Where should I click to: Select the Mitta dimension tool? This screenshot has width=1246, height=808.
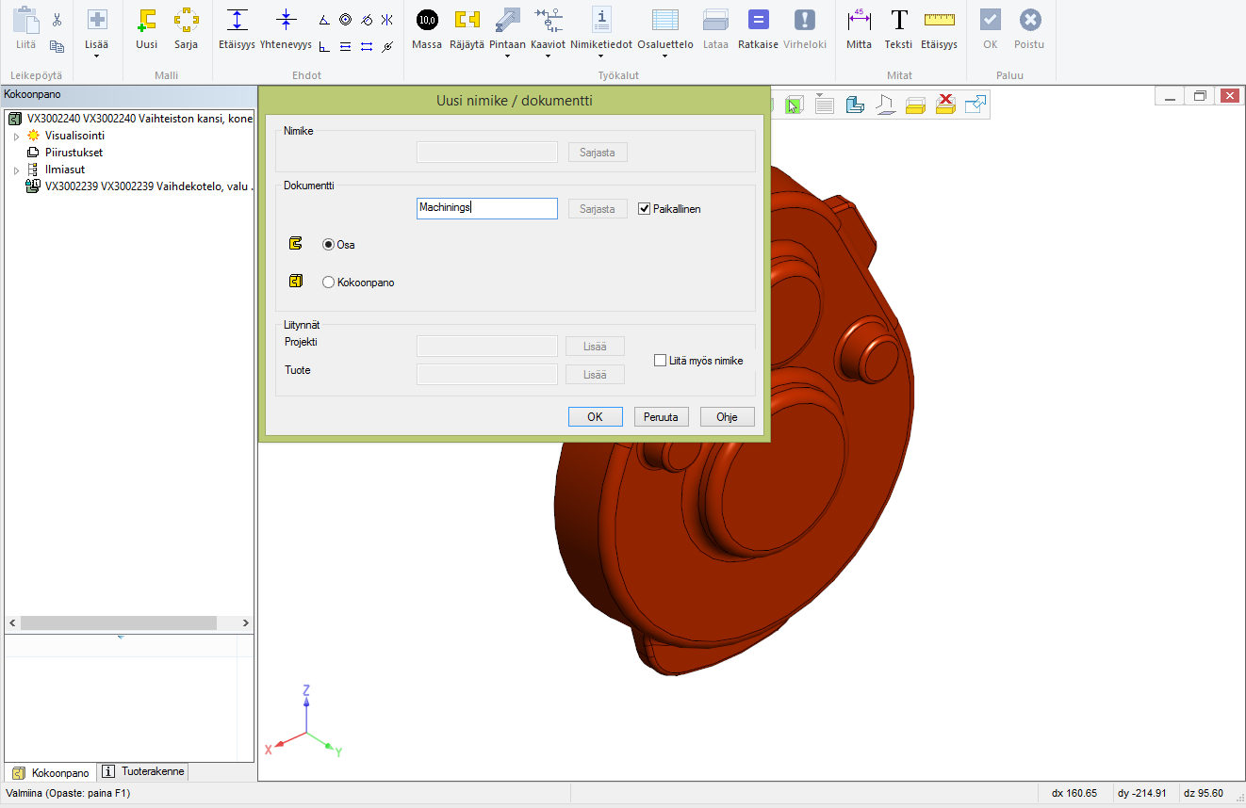pos(859,27)
